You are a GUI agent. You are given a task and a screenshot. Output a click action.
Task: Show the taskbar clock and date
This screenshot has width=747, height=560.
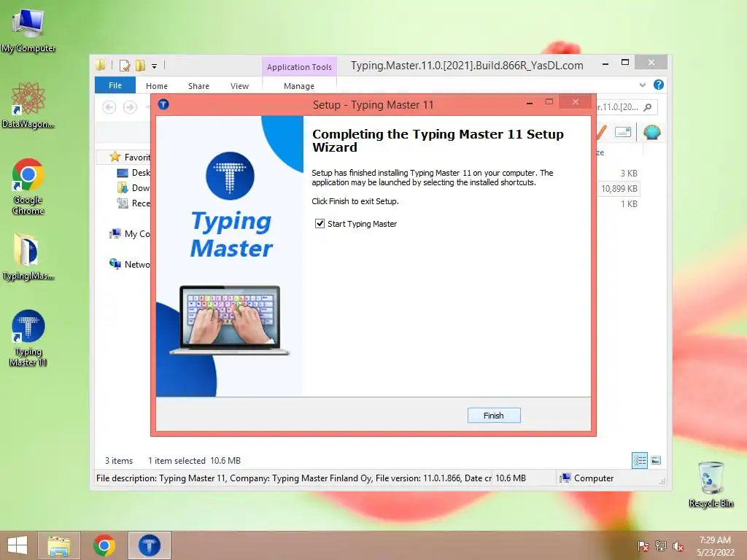click(715, 546)
